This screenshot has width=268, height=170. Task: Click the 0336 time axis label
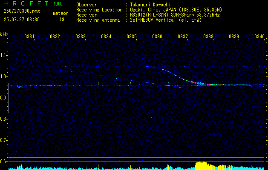coord(157,36)
